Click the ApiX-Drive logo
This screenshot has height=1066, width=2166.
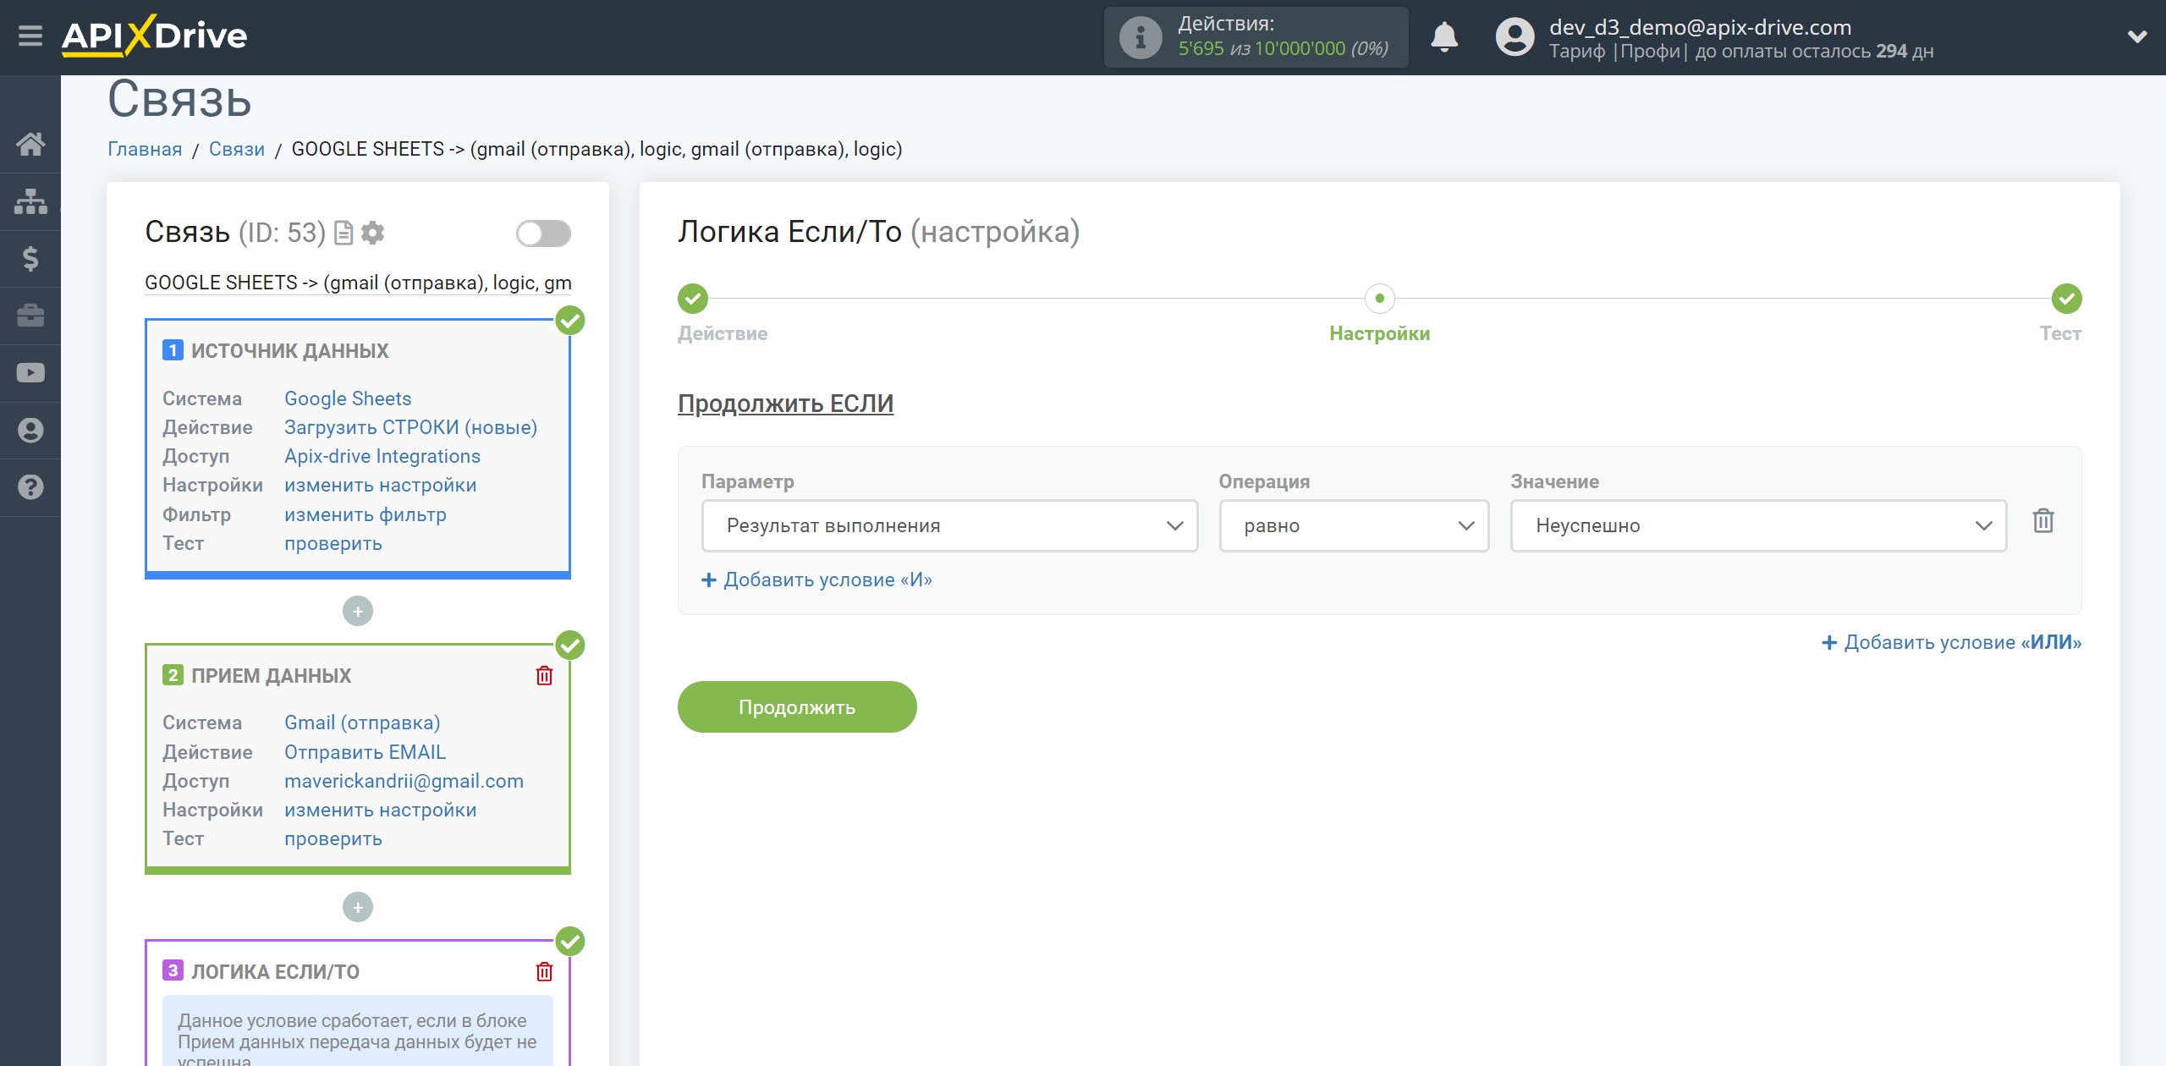pyautogui.click(x=155, y=36)
